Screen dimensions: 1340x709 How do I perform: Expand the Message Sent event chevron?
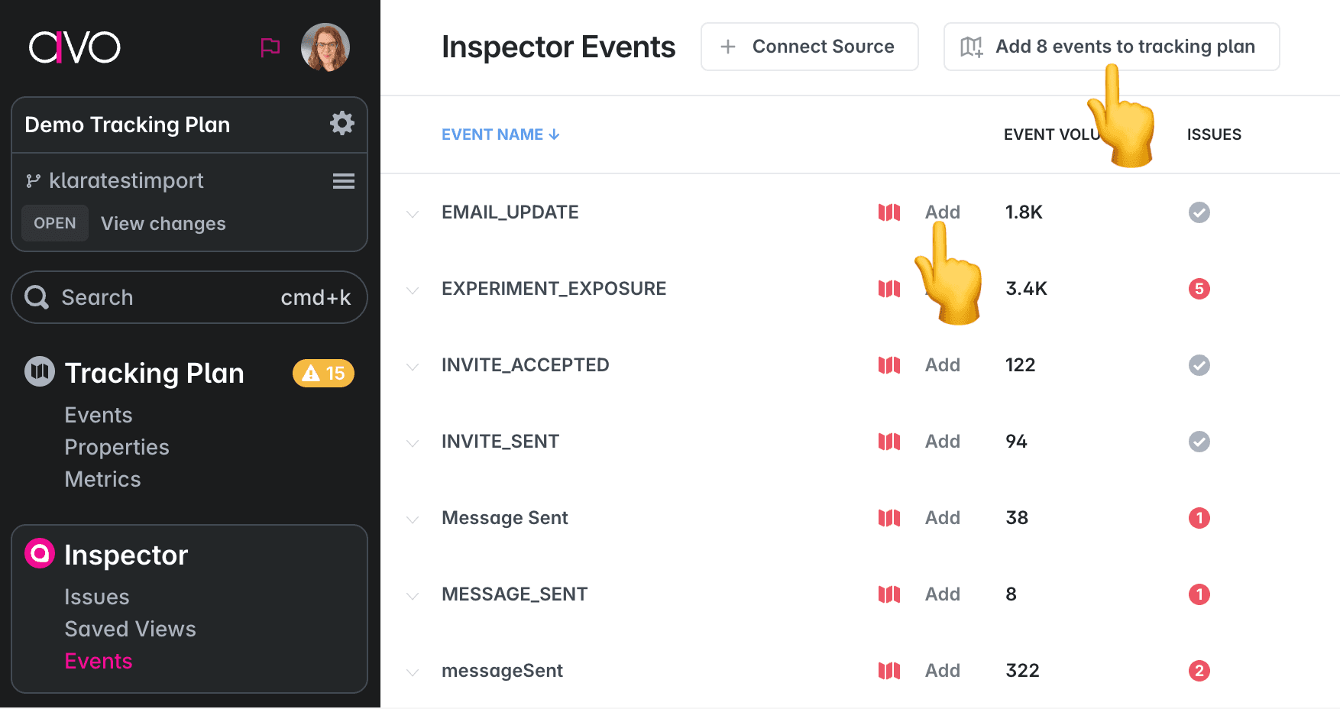[413, 519]
